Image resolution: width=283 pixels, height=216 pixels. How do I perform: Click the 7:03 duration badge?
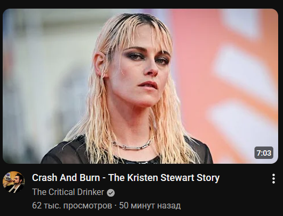264,153
